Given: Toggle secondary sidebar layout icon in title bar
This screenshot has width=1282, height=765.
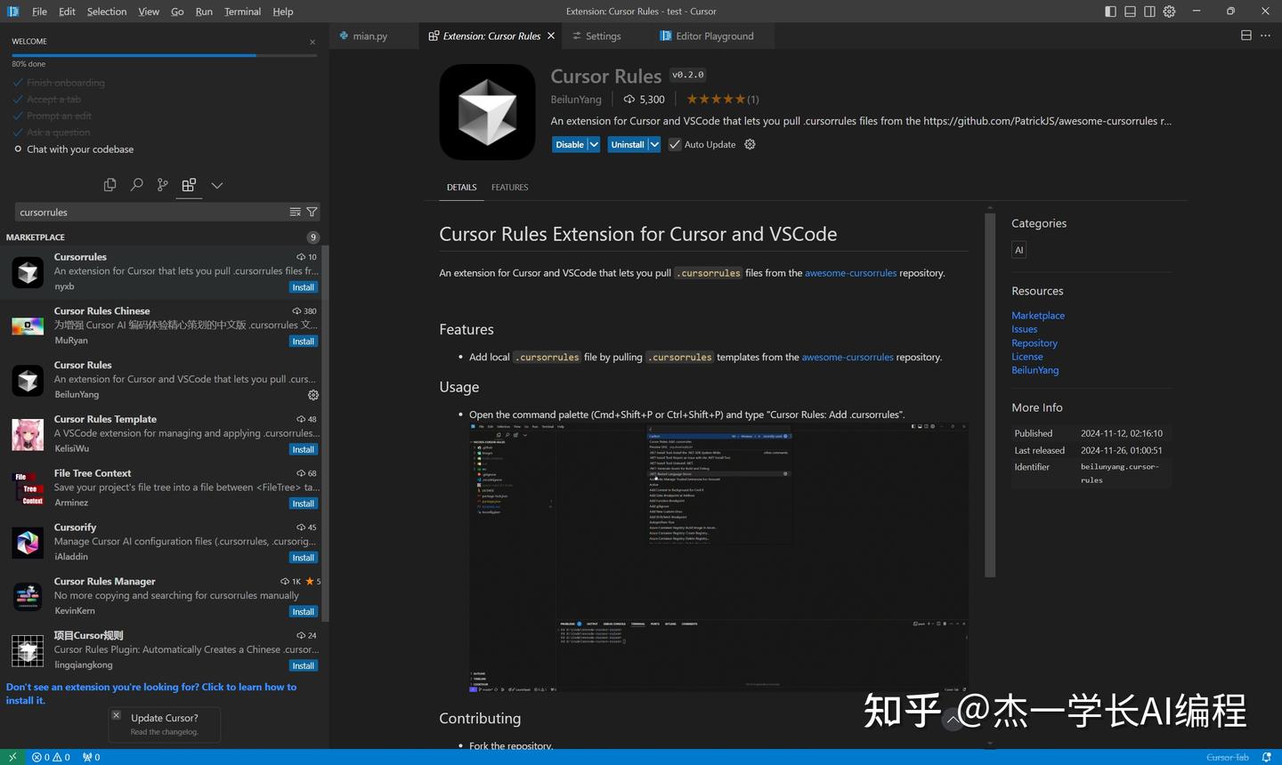Looking at the screenshot, I should (1149, 12).
